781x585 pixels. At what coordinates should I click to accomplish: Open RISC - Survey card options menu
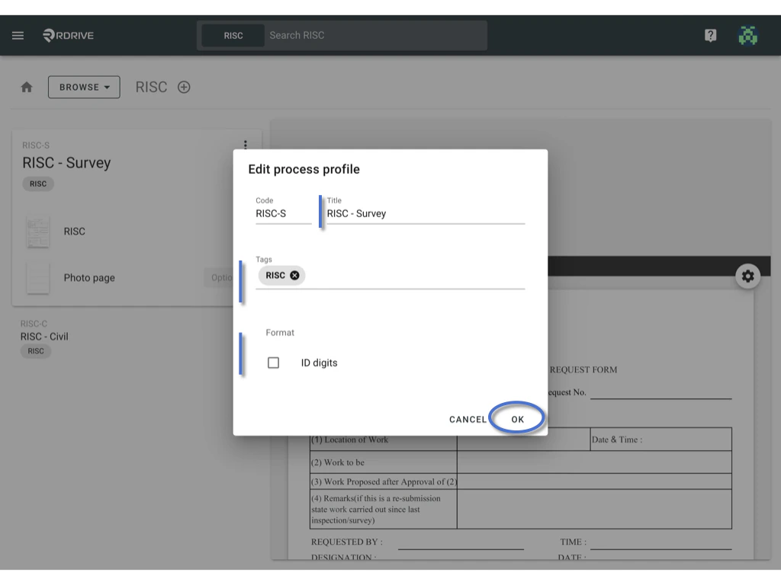coord(245,145)
